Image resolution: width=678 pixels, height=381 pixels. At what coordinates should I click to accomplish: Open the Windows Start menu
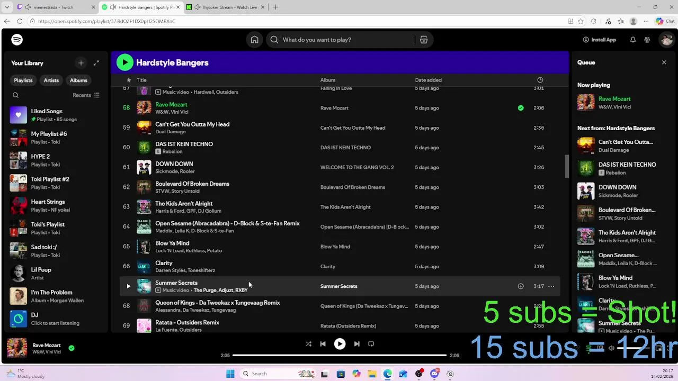pyautogui.click(x=230, y=374)
